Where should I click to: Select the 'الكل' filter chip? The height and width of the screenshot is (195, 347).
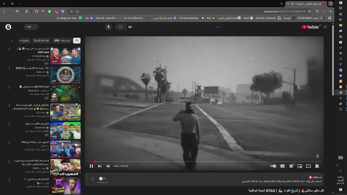coord(77,40)
